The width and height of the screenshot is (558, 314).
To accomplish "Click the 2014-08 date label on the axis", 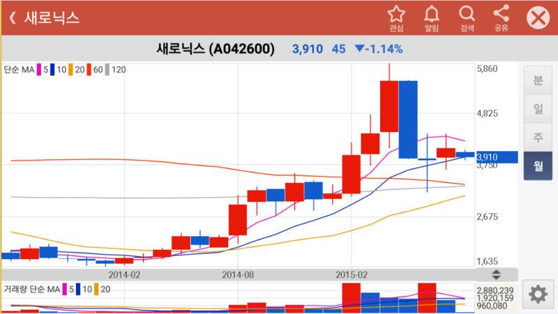I will pyautogui.click(x=238, y=275).
